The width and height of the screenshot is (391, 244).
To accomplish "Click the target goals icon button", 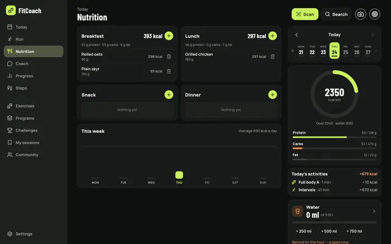I will coord(375,14).
